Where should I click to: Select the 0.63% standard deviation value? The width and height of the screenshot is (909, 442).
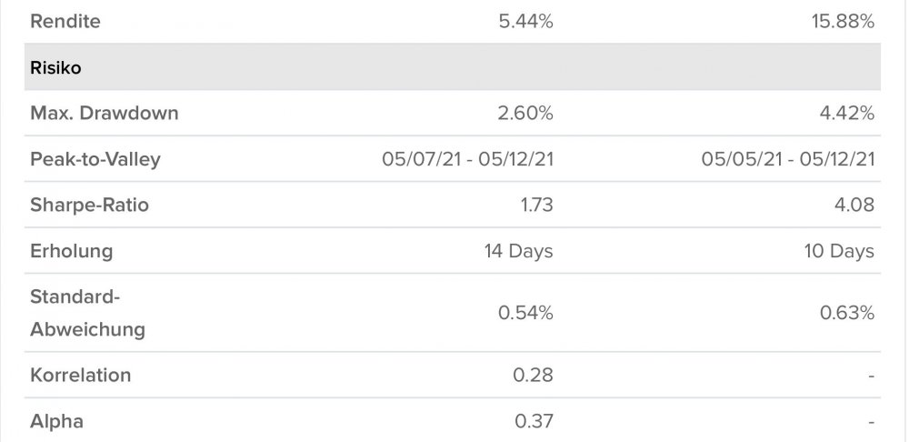(846, 313)
